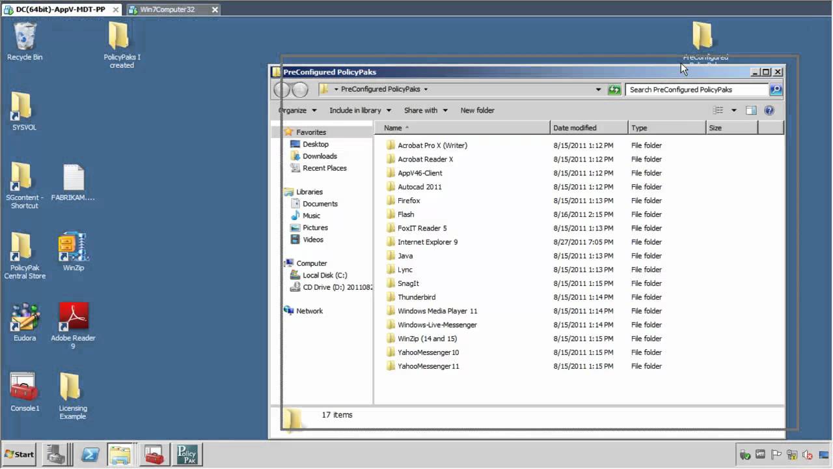Open SGcontent Shortcut on the desktop
Image resolution: width=833 pixels, height=469 pixels.
[24, 185]
